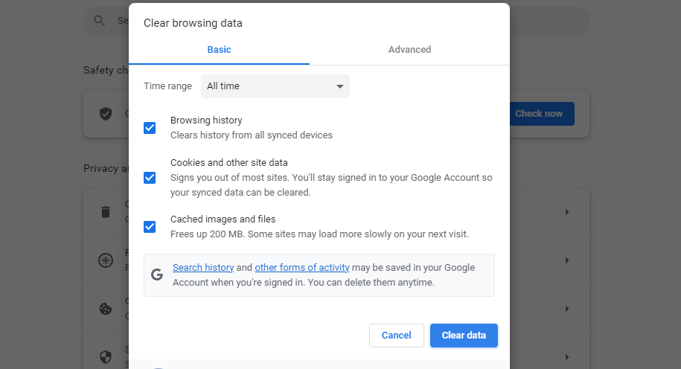Click the Cancel button
Viewport: 681px width, 369px height.
coord(396,336)
